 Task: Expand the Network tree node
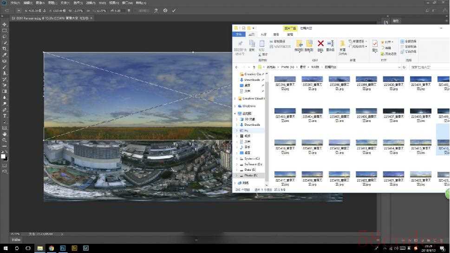tap(235, 183)
